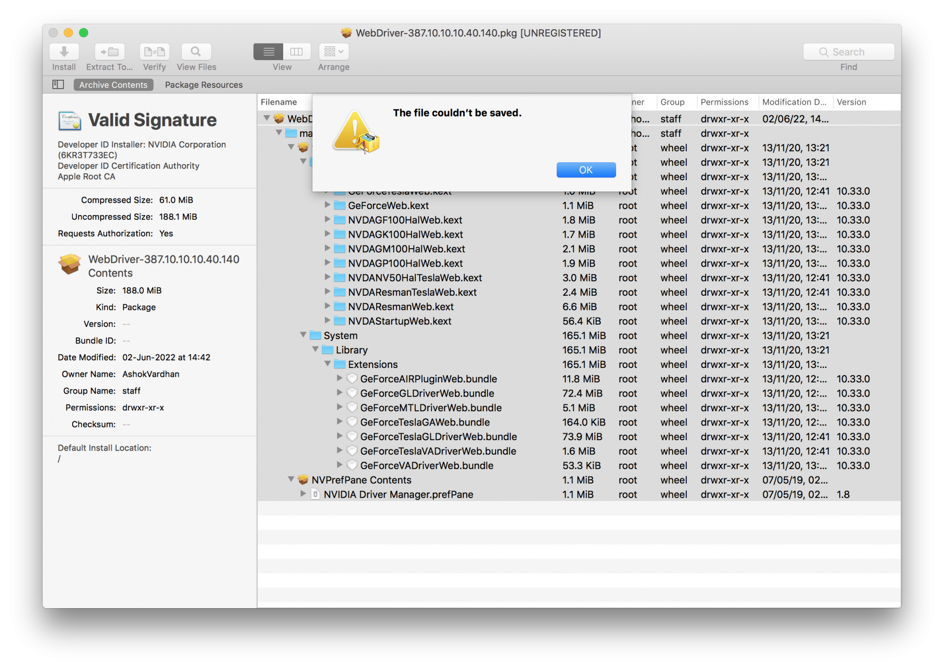Screen dimensions: 944x669
Task: Click the GeForceAIRPluginWeb.bundle icon
Action: (352, 378)
